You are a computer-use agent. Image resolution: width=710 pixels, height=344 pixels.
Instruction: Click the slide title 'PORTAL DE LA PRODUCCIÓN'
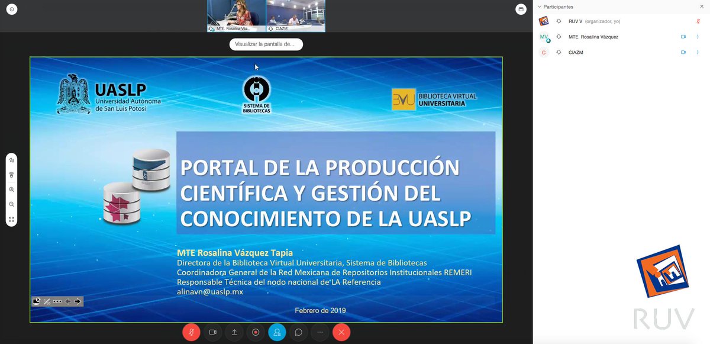coord(319,167)
